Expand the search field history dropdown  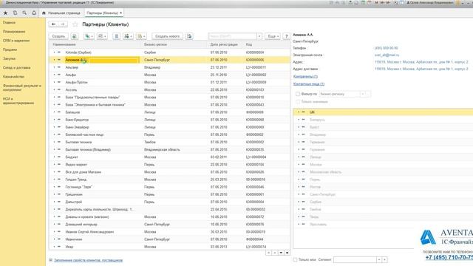tap(259, 36)
